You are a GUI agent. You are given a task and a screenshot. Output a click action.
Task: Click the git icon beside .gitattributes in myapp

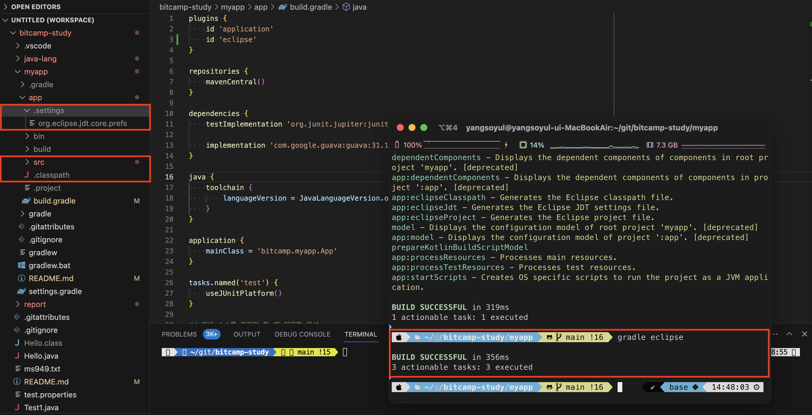pyautogui.click(x=21, y=226)
